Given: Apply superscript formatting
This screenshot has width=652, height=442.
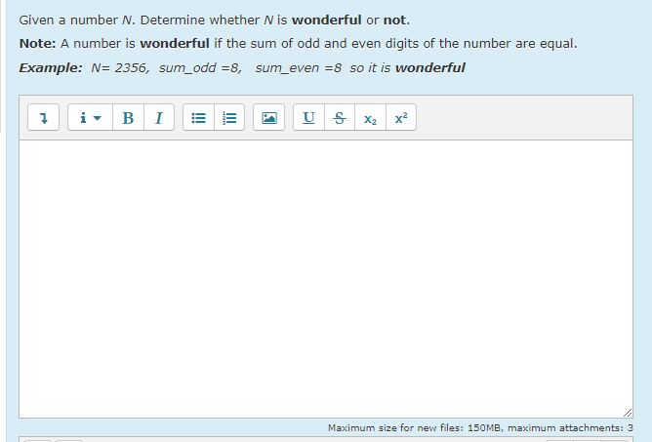Looking at the screenshot, I should click(x=401, y=118).
